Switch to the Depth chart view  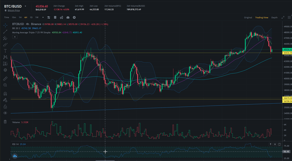(x=274, y=17)
